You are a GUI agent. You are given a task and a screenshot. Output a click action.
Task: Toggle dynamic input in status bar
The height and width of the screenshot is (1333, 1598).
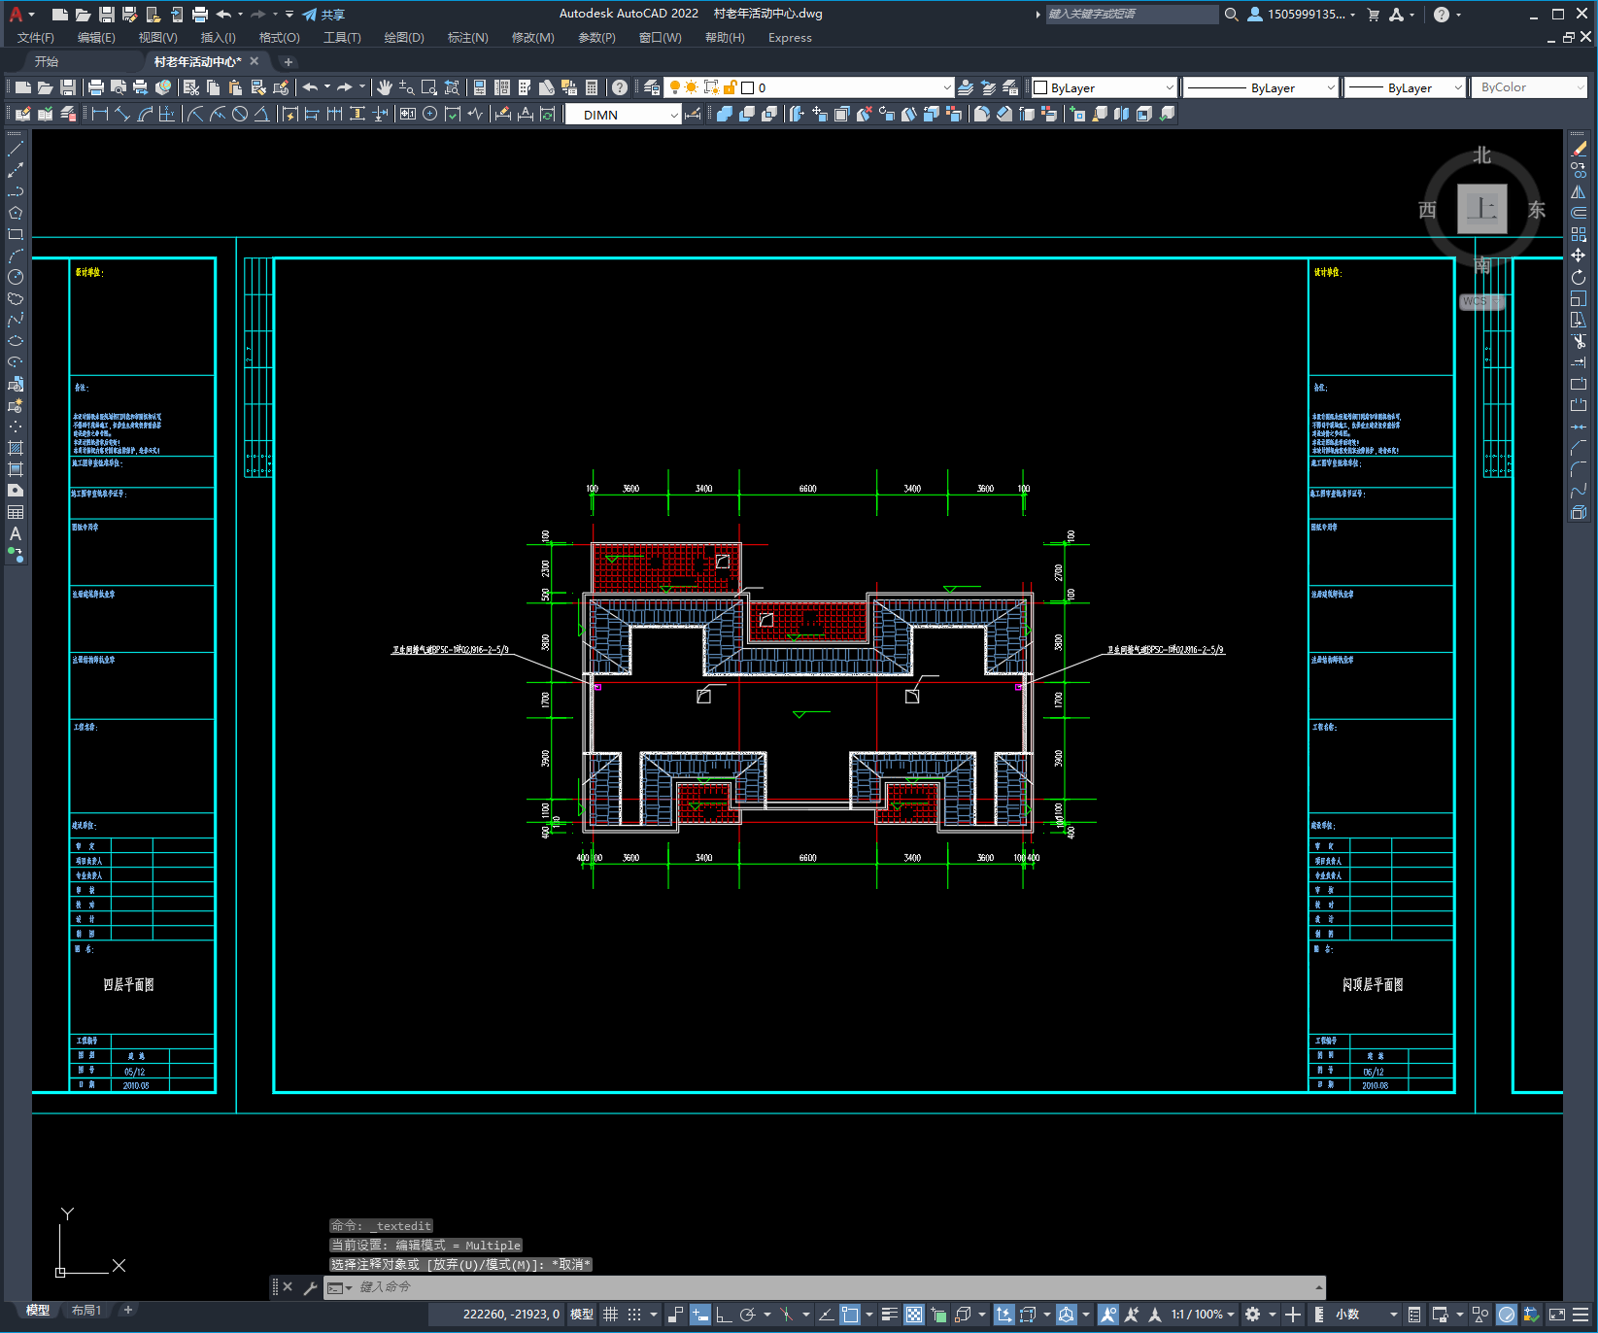[x=699, y=1315]
